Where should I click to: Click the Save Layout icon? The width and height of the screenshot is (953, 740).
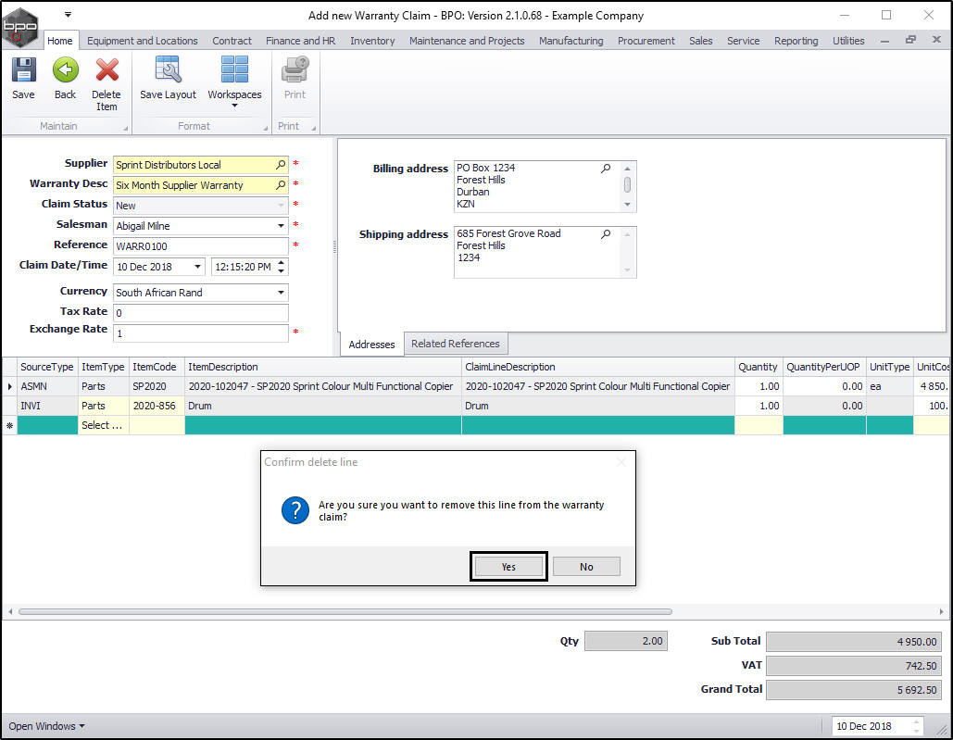(x=168, y=69)
